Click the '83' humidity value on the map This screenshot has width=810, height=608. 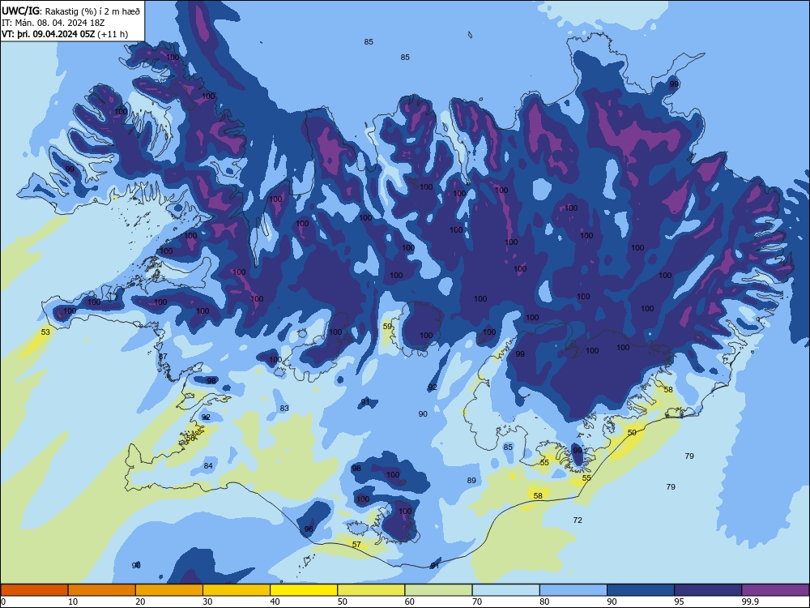tap(284, 408)
